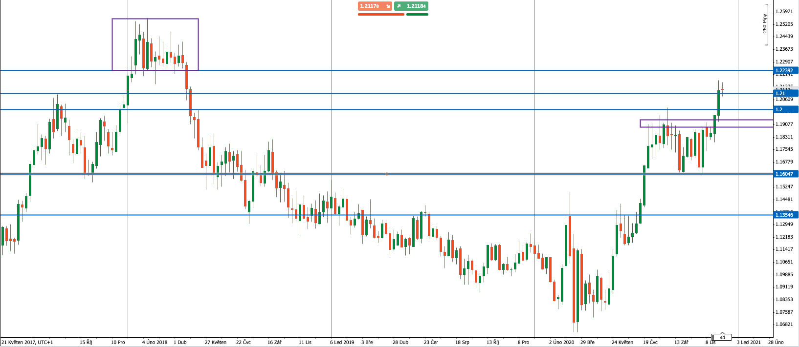Click the '15 Říj' date label
The width and height of the screenshot is (799, 347).
(x=86, y=342)
